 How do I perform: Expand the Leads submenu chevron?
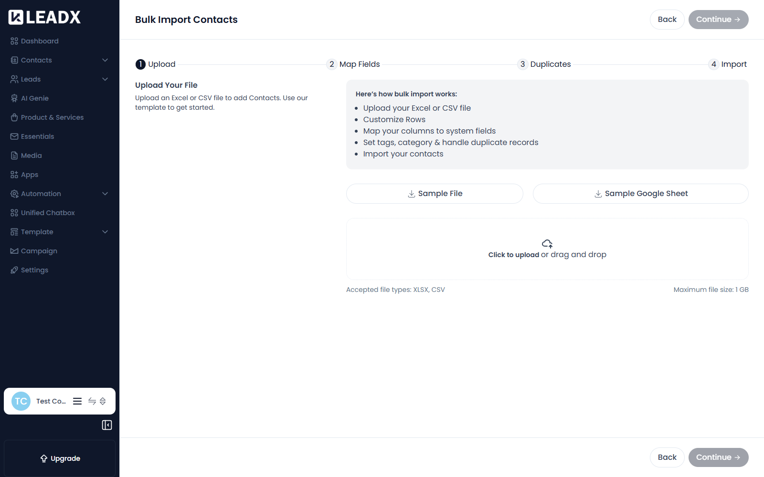pos(105,79)
